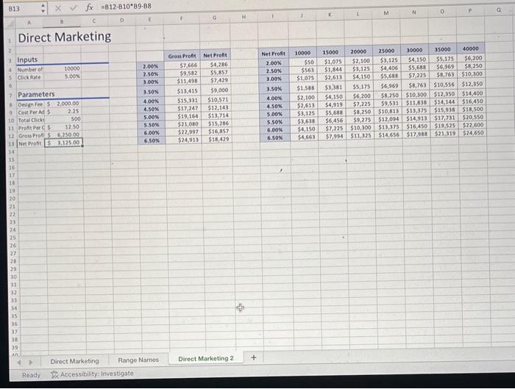Select all cells with the corner triangle
The image size is (515, 389).
10,24
